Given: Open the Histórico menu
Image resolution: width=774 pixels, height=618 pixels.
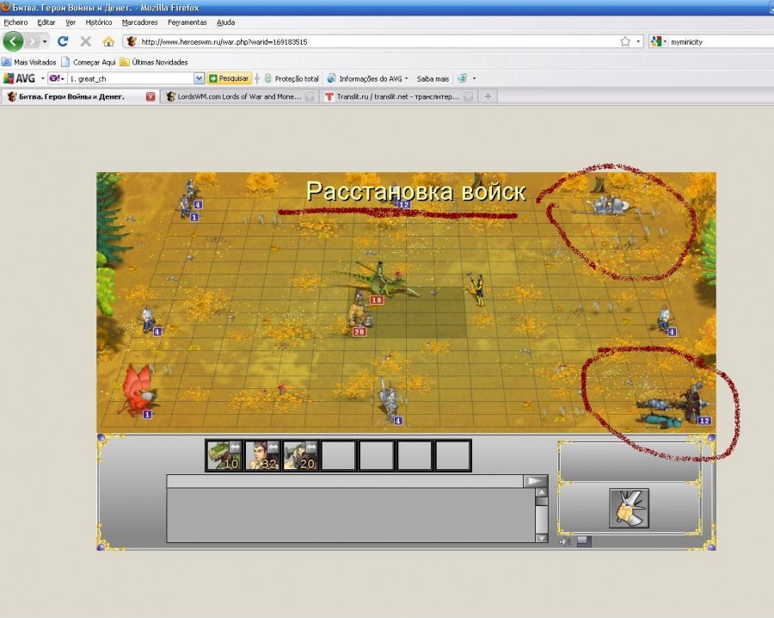Looking at the screenshot, I should (98, 22).
